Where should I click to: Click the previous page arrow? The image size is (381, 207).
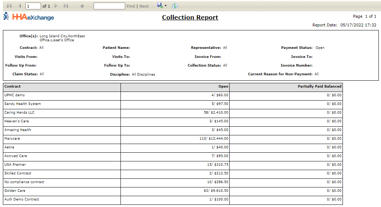coord(20,6)
